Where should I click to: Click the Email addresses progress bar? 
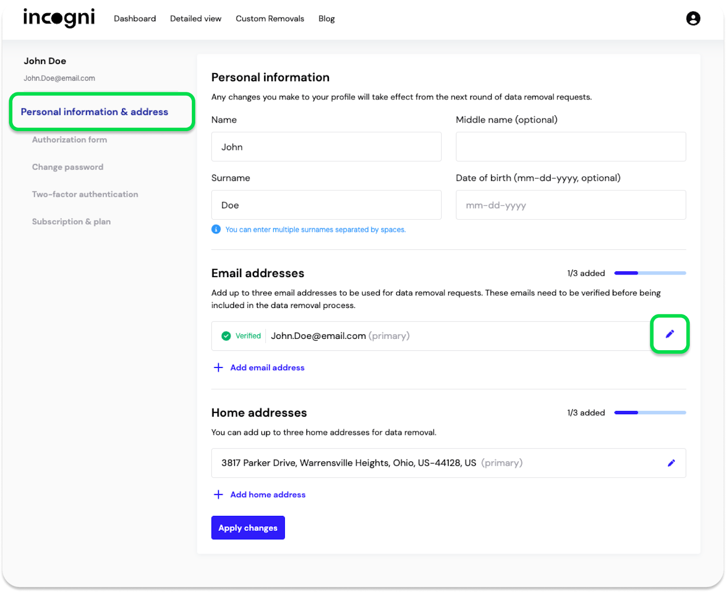pos(650,273)
